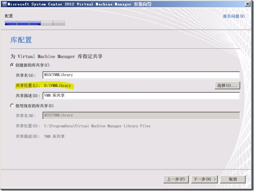Click the 共享位置(O): label
The height and width of the screenshot is (191, 254).
pos(28,126)
